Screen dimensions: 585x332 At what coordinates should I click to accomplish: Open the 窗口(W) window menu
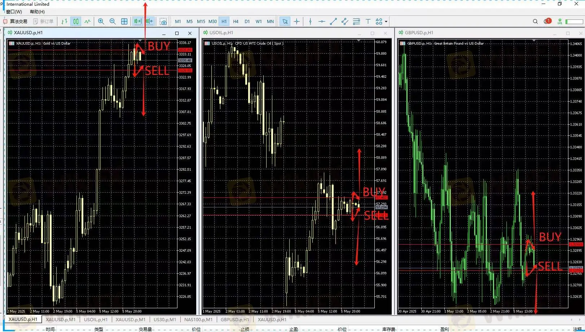pos(14,12)
